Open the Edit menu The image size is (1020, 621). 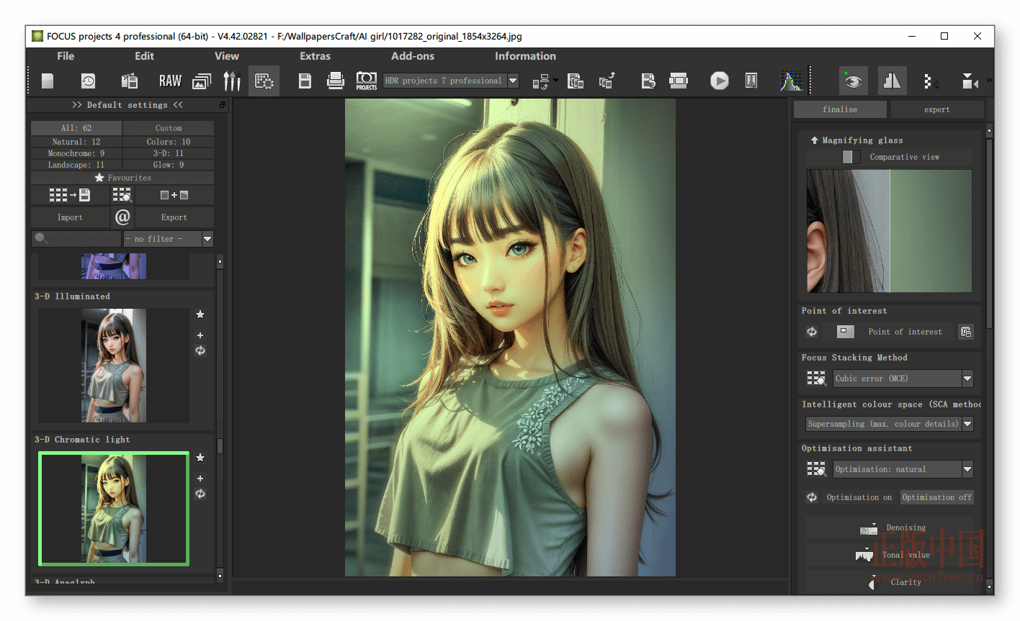[x=144, y=56]
